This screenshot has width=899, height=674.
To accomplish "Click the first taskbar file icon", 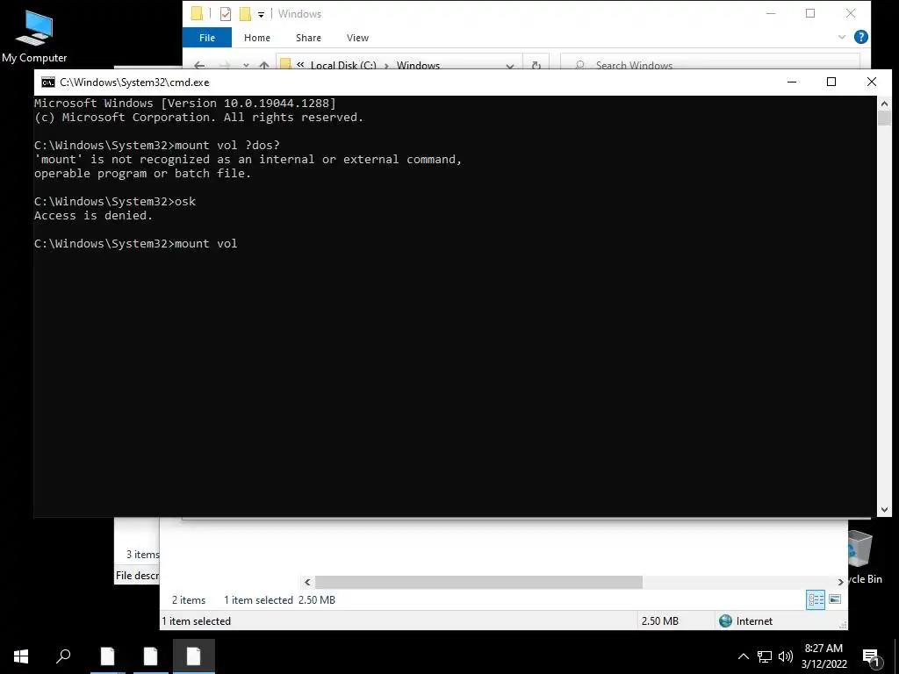I will point(108,656).
